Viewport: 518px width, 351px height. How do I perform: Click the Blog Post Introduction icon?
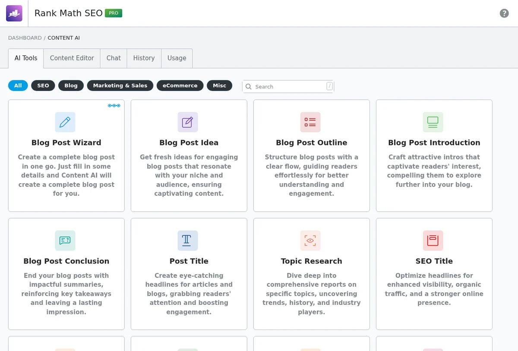pyautogui.click(x=433, y=122)
